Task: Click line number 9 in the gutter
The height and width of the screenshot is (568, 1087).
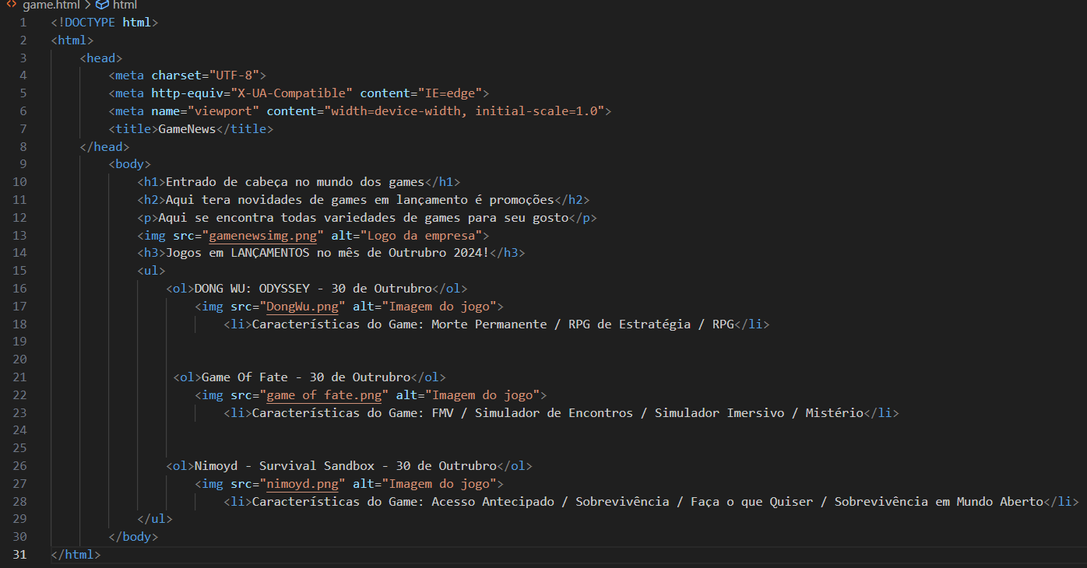Action: (23, 164)
